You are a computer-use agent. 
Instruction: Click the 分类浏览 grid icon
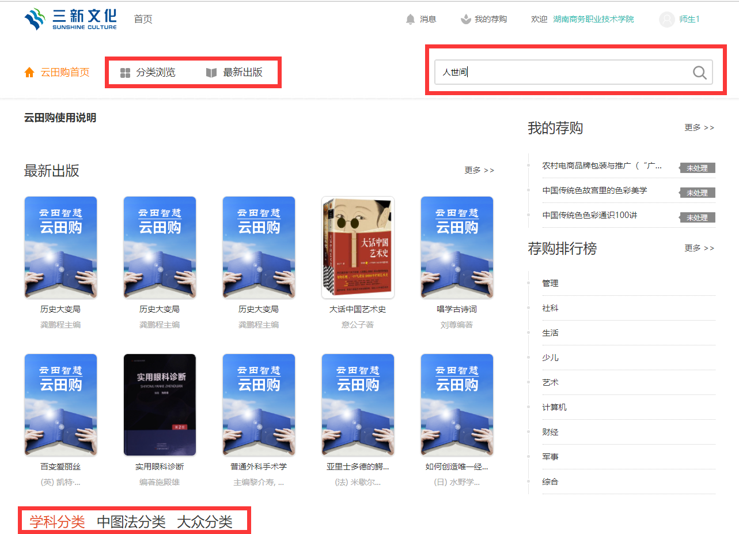click(125, 73)
